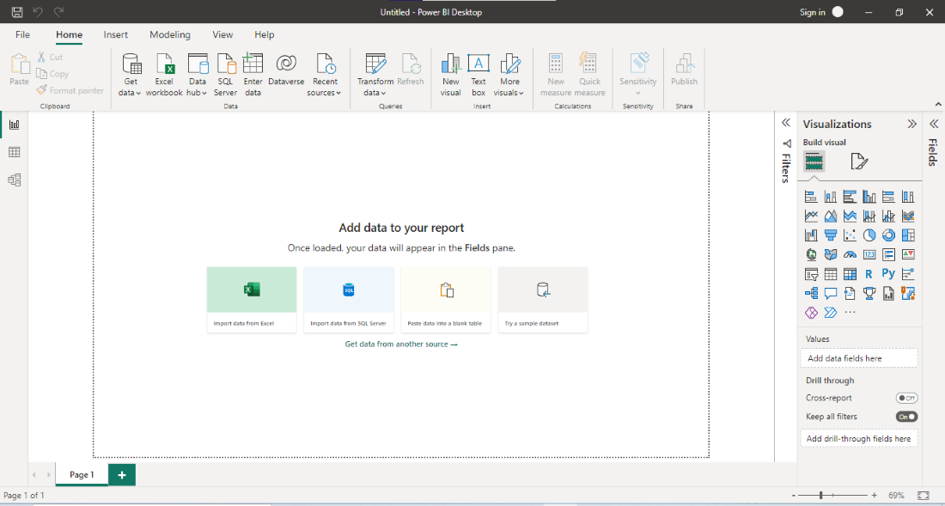Click Import data from Excel card
The image size is (945, 506).
(252, 299)
